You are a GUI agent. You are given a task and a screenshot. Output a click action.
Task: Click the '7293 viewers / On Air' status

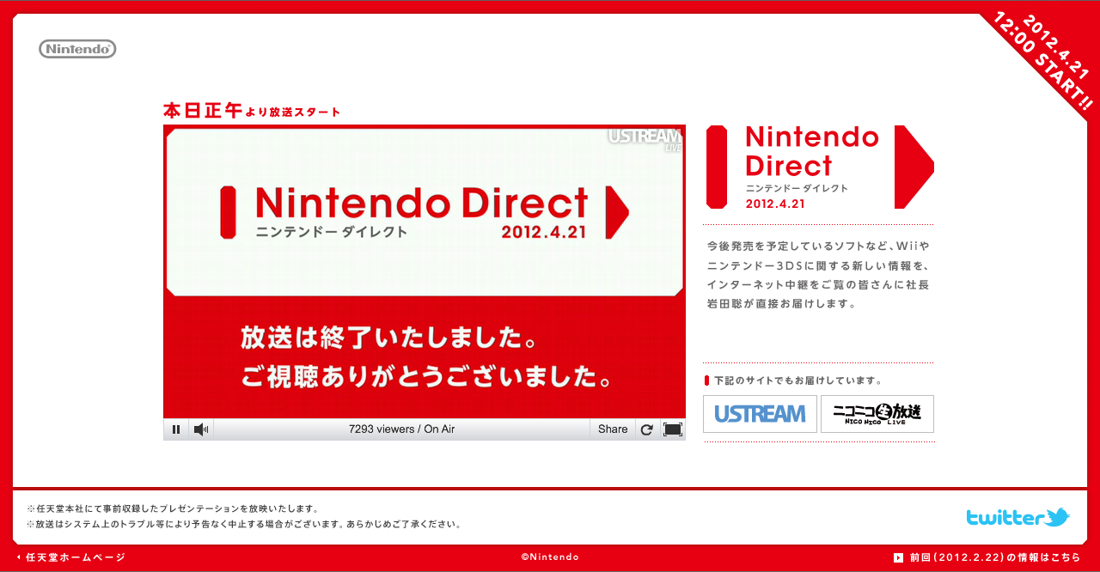(401, 429)
